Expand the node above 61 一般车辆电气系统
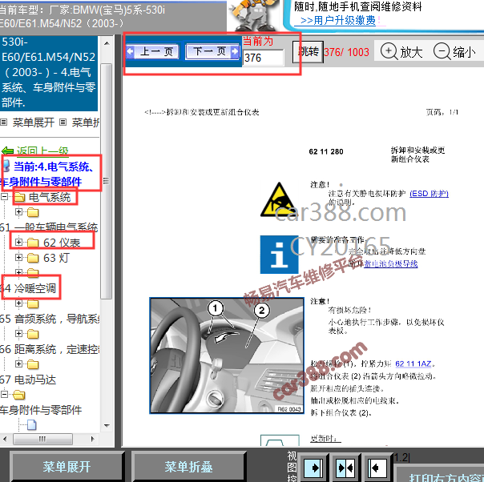Screen dimensions: 484x482 (x=18, y=211)
